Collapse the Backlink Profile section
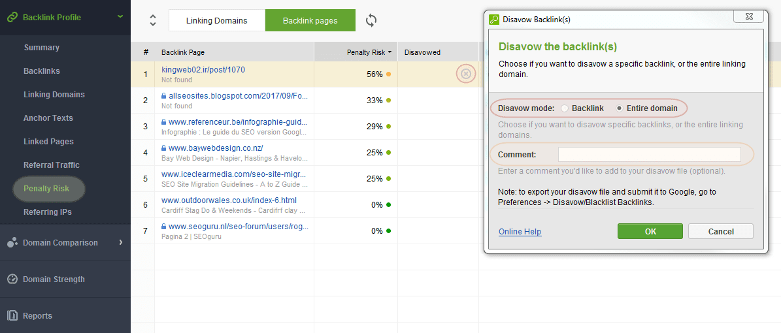The width and height of the screenshot is (781, 333). [120, 16]
